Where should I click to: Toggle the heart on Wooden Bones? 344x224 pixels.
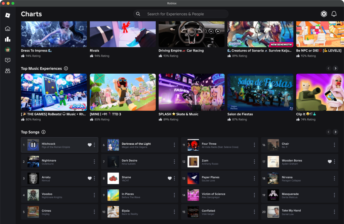tap(330, 162)
